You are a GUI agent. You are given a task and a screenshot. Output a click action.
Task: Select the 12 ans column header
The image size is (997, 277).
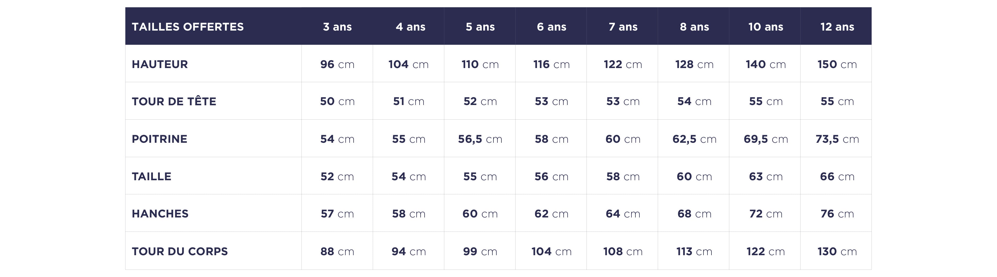pyautogui.click(x=837, y=27)
